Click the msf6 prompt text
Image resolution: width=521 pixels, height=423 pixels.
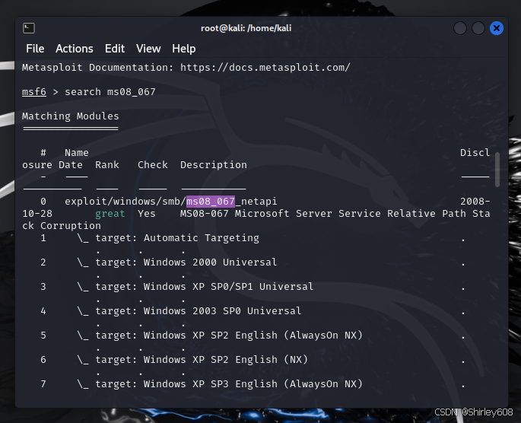coord(34,92)
